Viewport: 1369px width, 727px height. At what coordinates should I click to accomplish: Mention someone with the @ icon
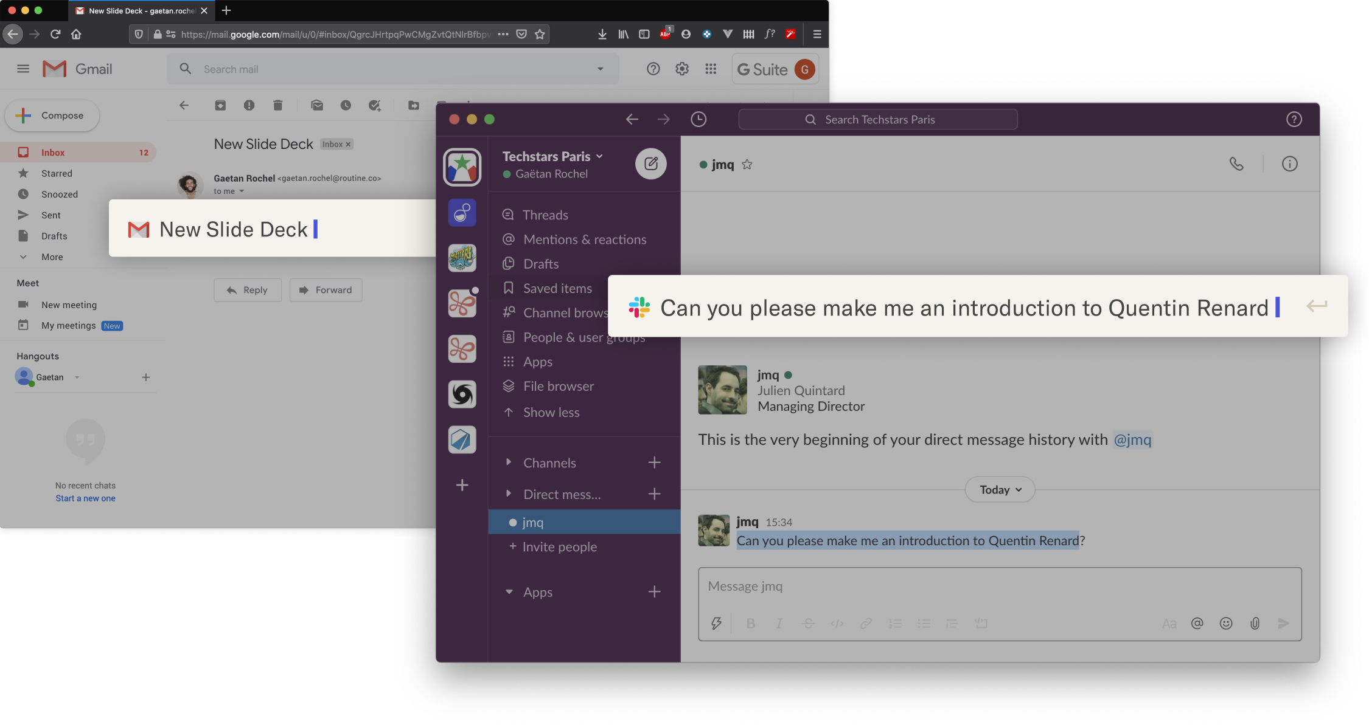coord(1197,623)
